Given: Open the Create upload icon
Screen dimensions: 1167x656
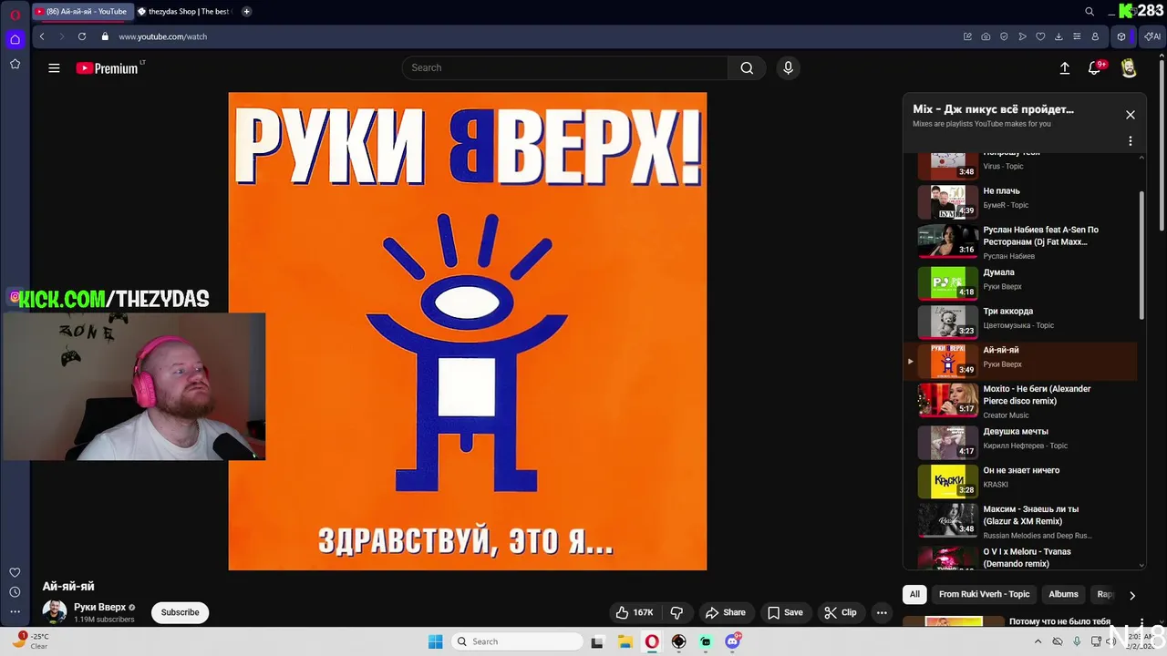Looking at the screenshot, I should click(1064, 68).
